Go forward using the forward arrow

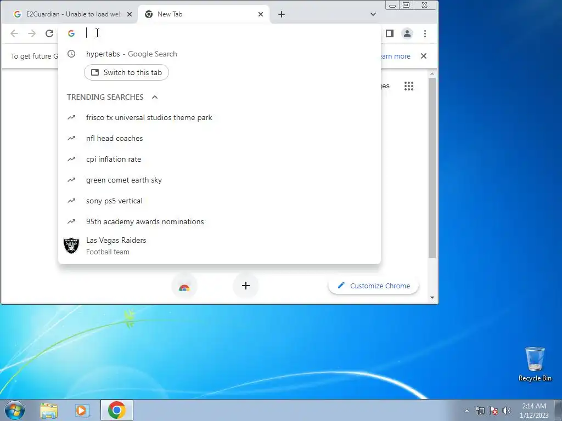(x=32, y=33)
